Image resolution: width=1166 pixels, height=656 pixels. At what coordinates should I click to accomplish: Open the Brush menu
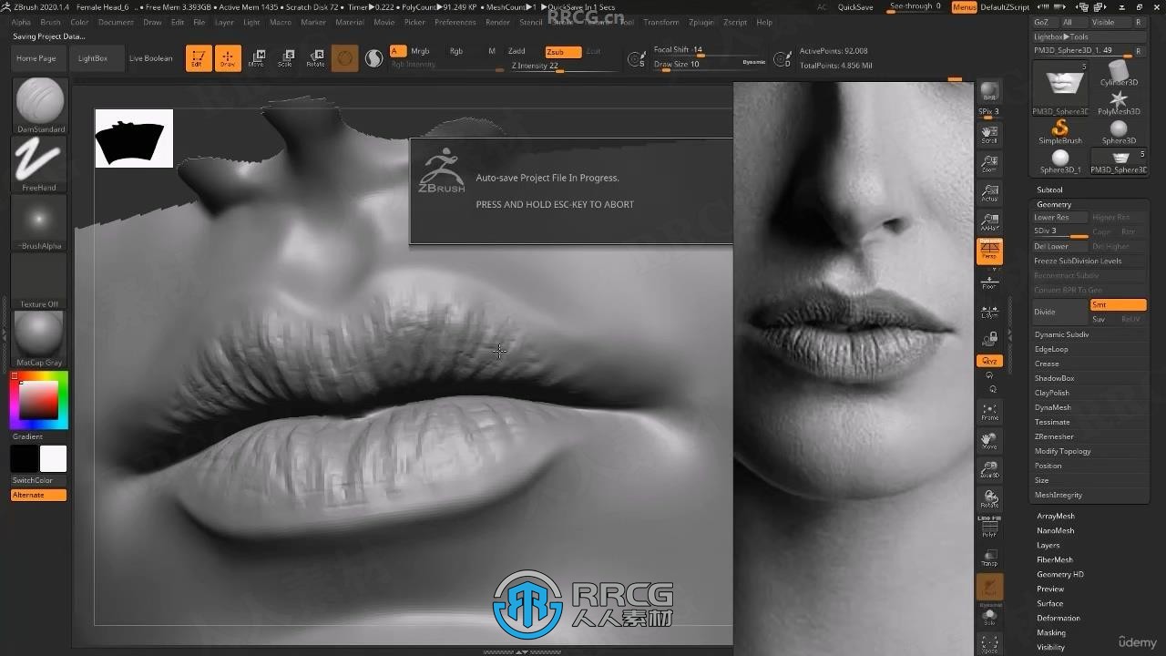point(50,22)
